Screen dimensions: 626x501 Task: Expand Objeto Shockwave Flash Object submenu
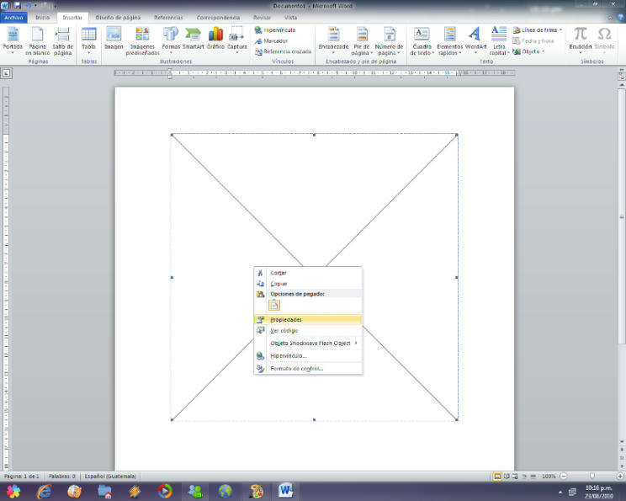click(x=308, y=344)
